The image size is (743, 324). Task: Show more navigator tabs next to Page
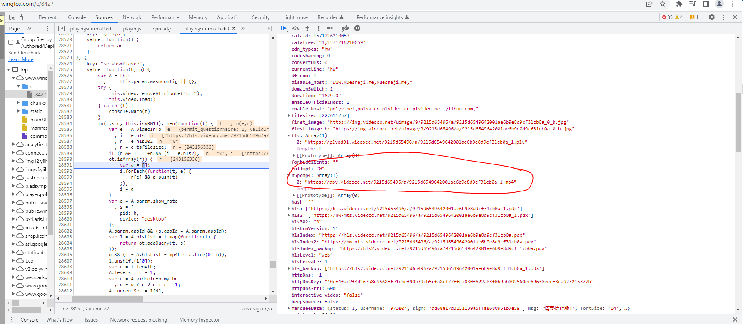[x=29, y=29]
